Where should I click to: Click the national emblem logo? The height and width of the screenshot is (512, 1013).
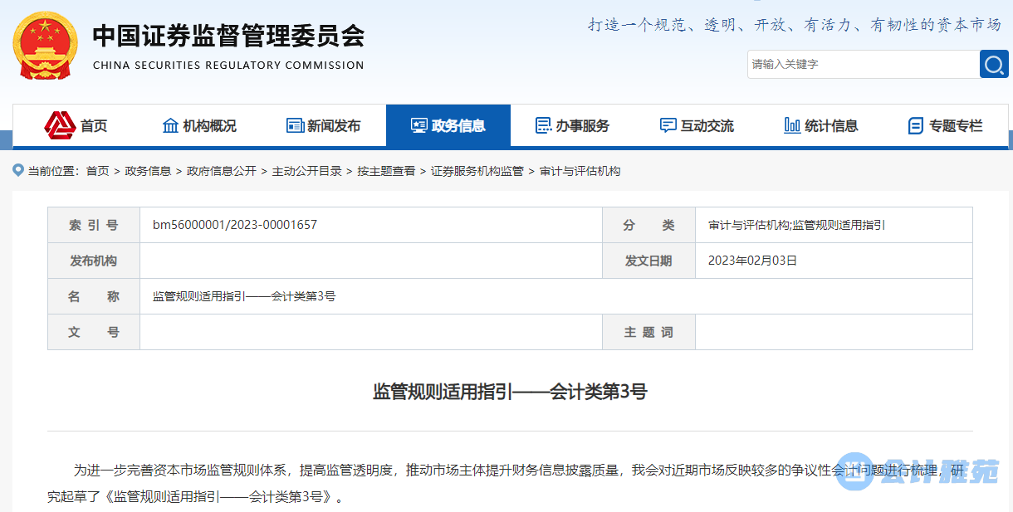click(x=44, y=46)
